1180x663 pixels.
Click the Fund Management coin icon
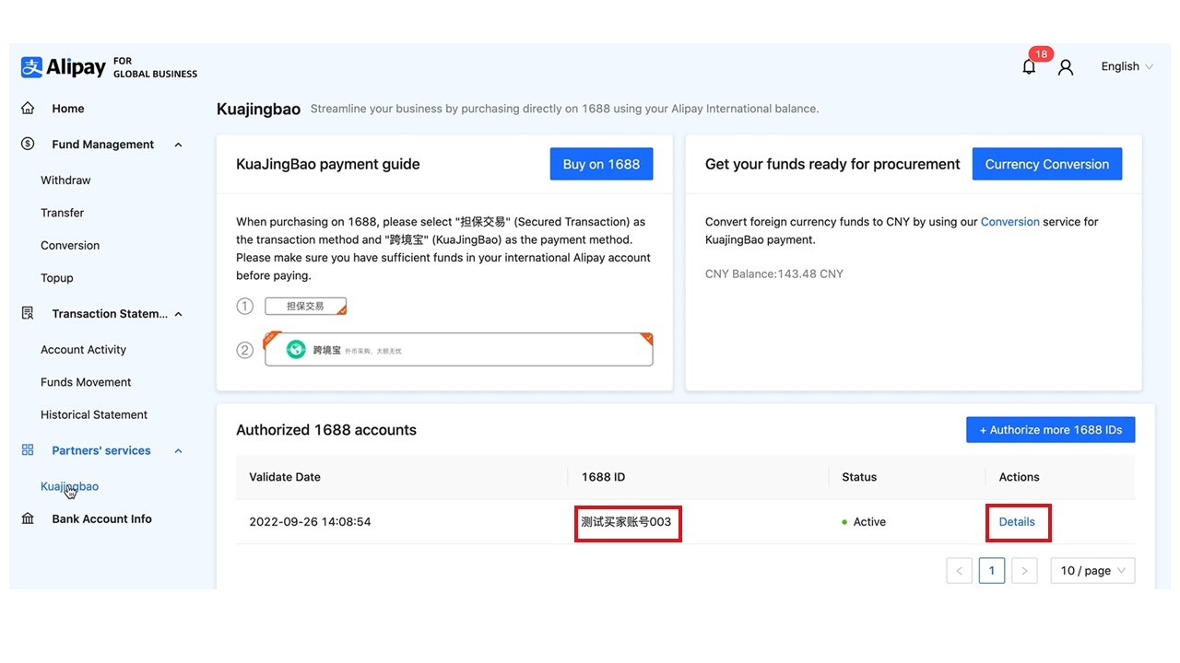tap(28, 145)
